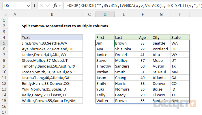Select column B header
202x115 pixels.
tap(52, 14)
